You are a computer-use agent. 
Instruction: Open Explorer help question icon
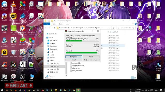click(136, 24)
